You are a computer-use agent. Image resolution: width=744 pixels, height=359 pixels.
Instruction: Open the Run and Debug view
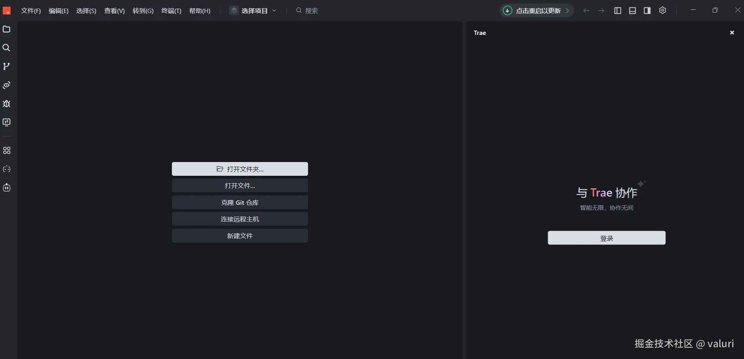point(6,104)
